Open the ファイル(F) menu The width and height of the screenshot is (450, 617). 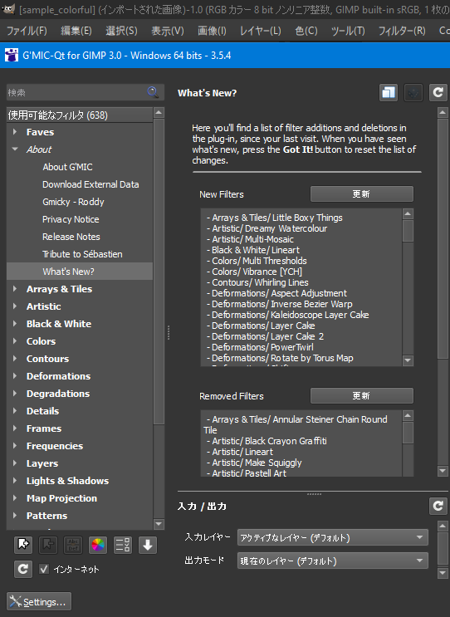click(x=27, y=31)
